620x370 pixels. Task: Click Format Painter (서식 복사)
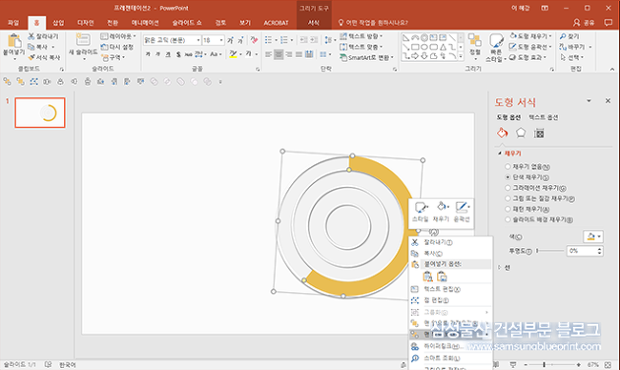tap(44, 57)
